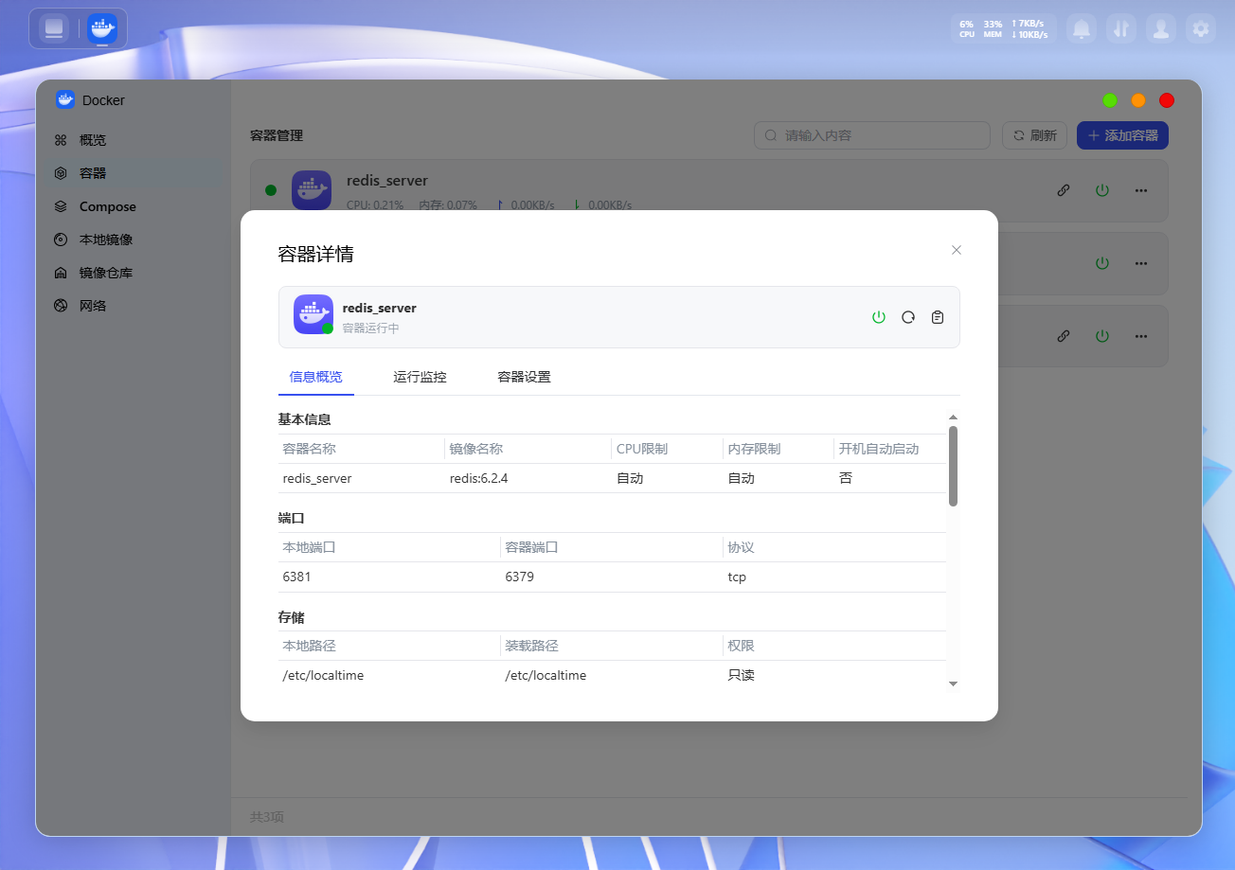Click the 添加容器 button
The image size is (1235, 870).
pyautogui.click(x=1122, y=135)
